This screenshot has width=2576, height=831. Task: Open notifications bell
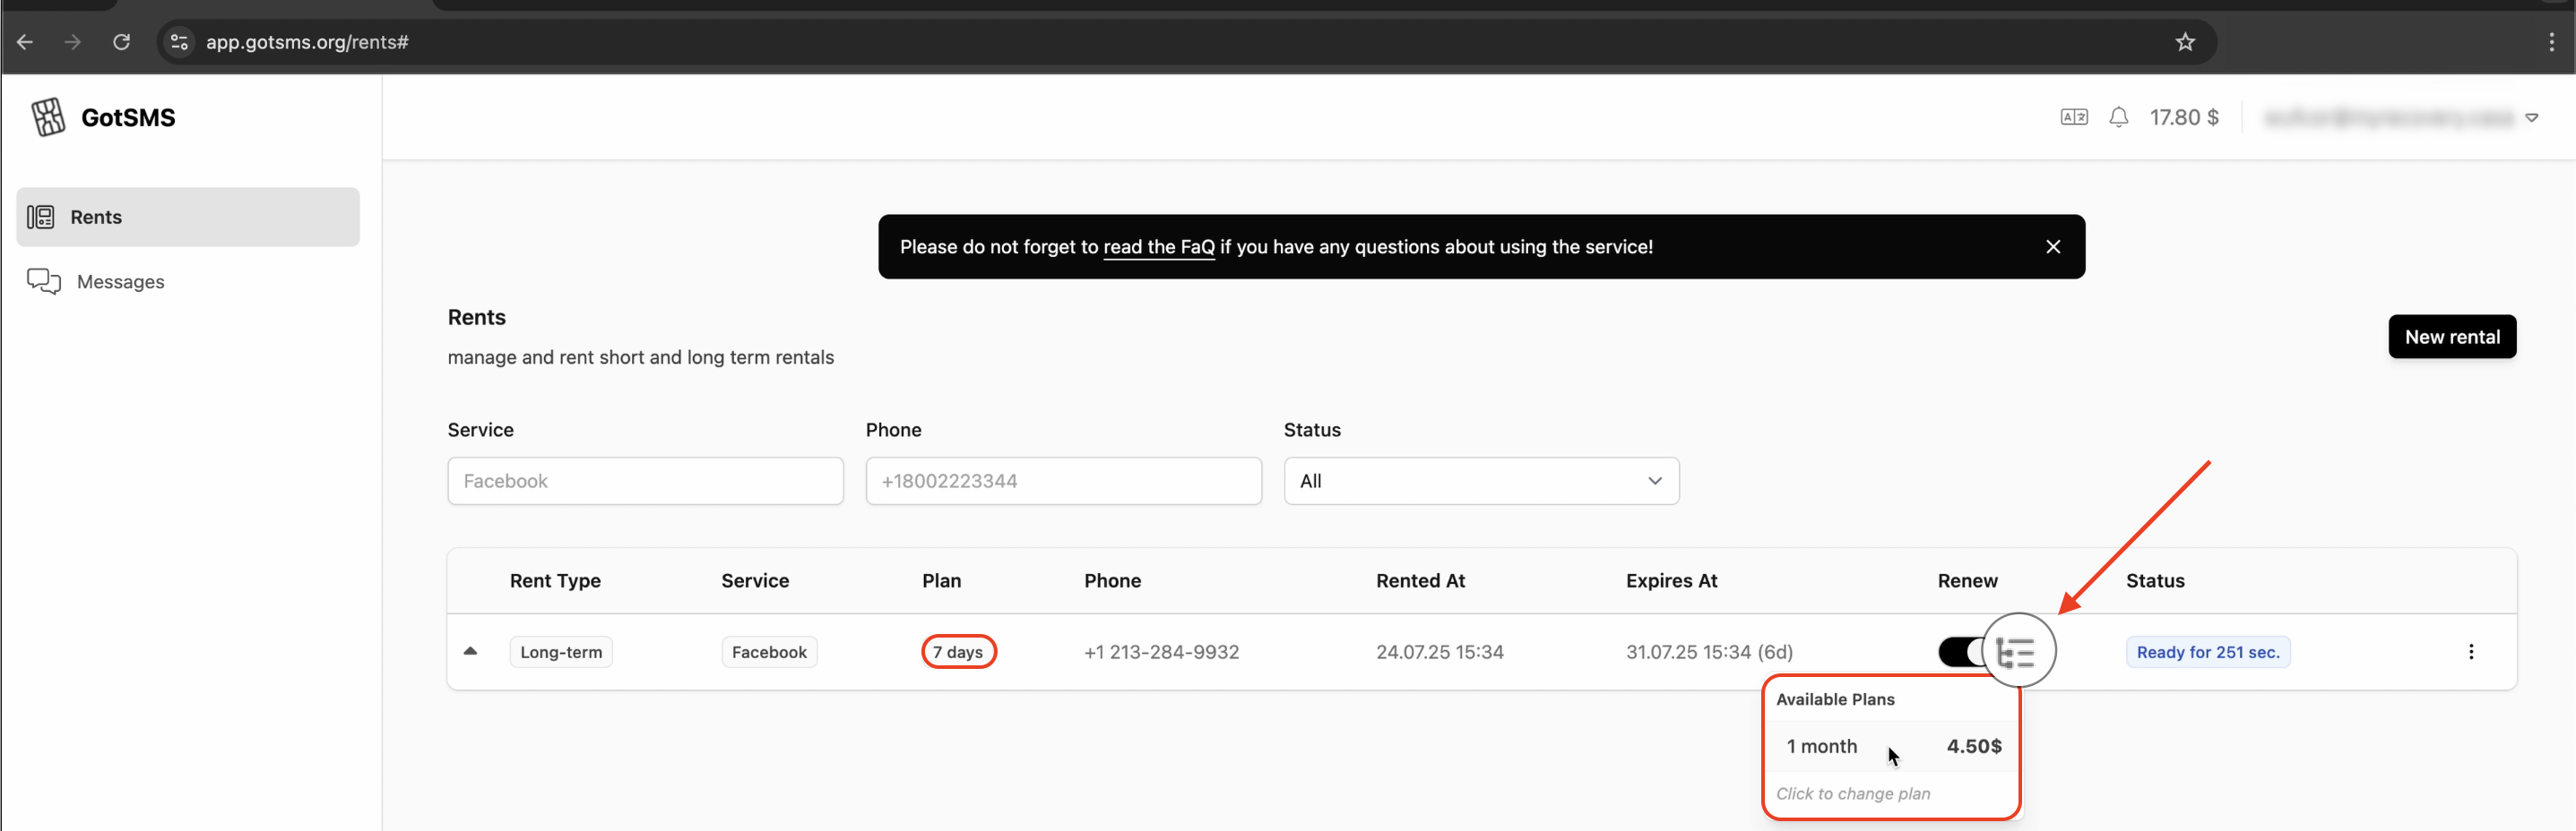pyautogui.click(x=2118, y=116)
